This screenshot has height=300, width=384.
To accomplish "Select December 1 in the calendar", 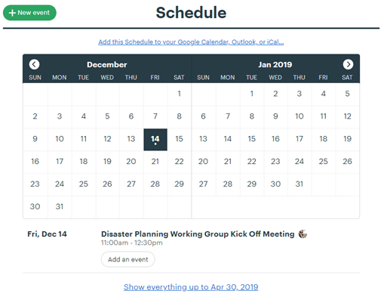I will pyautogui.click(x=179, y=94).
